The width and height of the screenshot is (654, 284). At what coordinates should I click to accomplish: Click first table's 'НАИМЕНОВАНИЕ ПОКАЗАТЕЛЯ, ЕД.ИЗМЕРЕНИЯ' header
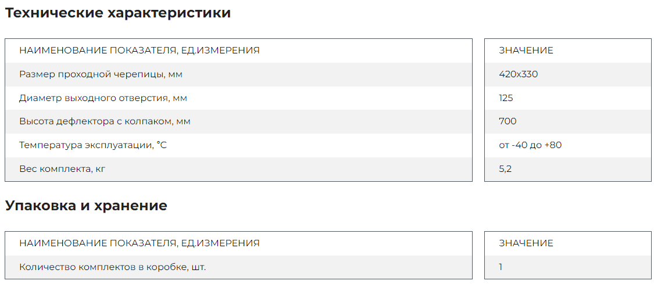point(140,51)
